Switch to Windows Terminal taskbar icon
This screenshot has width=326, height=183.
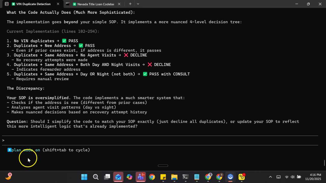tap(185, 177)
